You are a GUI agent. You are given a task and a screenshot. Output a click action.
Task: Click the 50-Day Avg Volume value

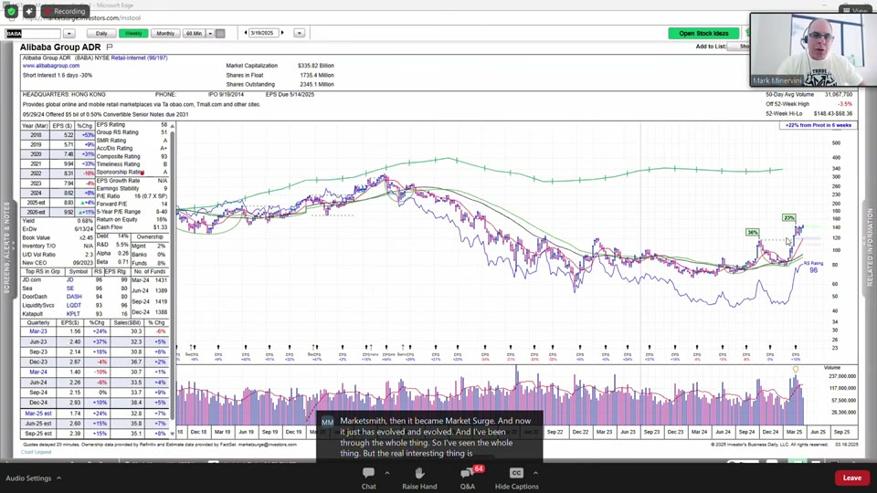pyautogui.click(x=838, y=94)
